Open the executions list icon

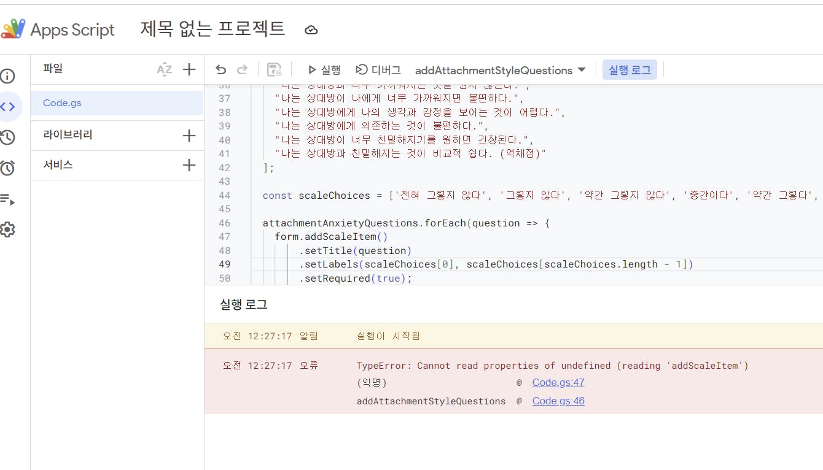[x=7, y=199]
